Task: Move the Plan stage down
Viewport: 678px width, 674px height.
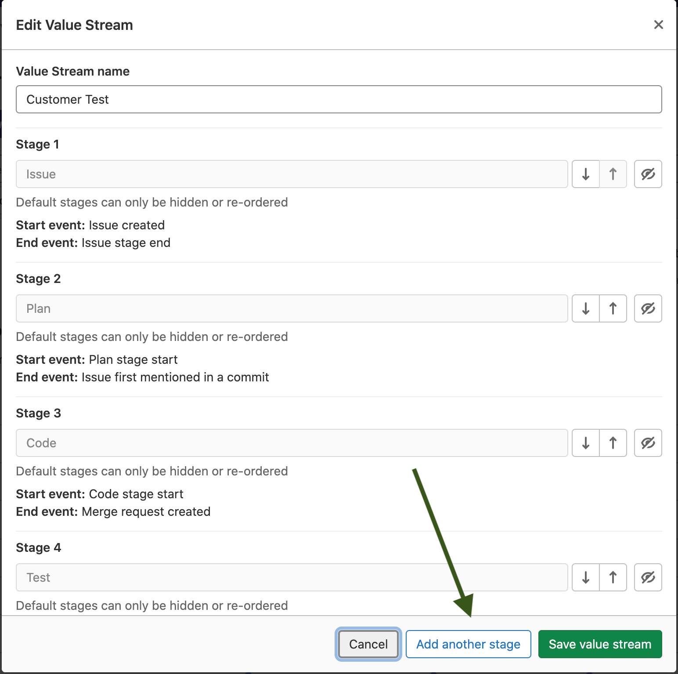Action: click(585, 308)
